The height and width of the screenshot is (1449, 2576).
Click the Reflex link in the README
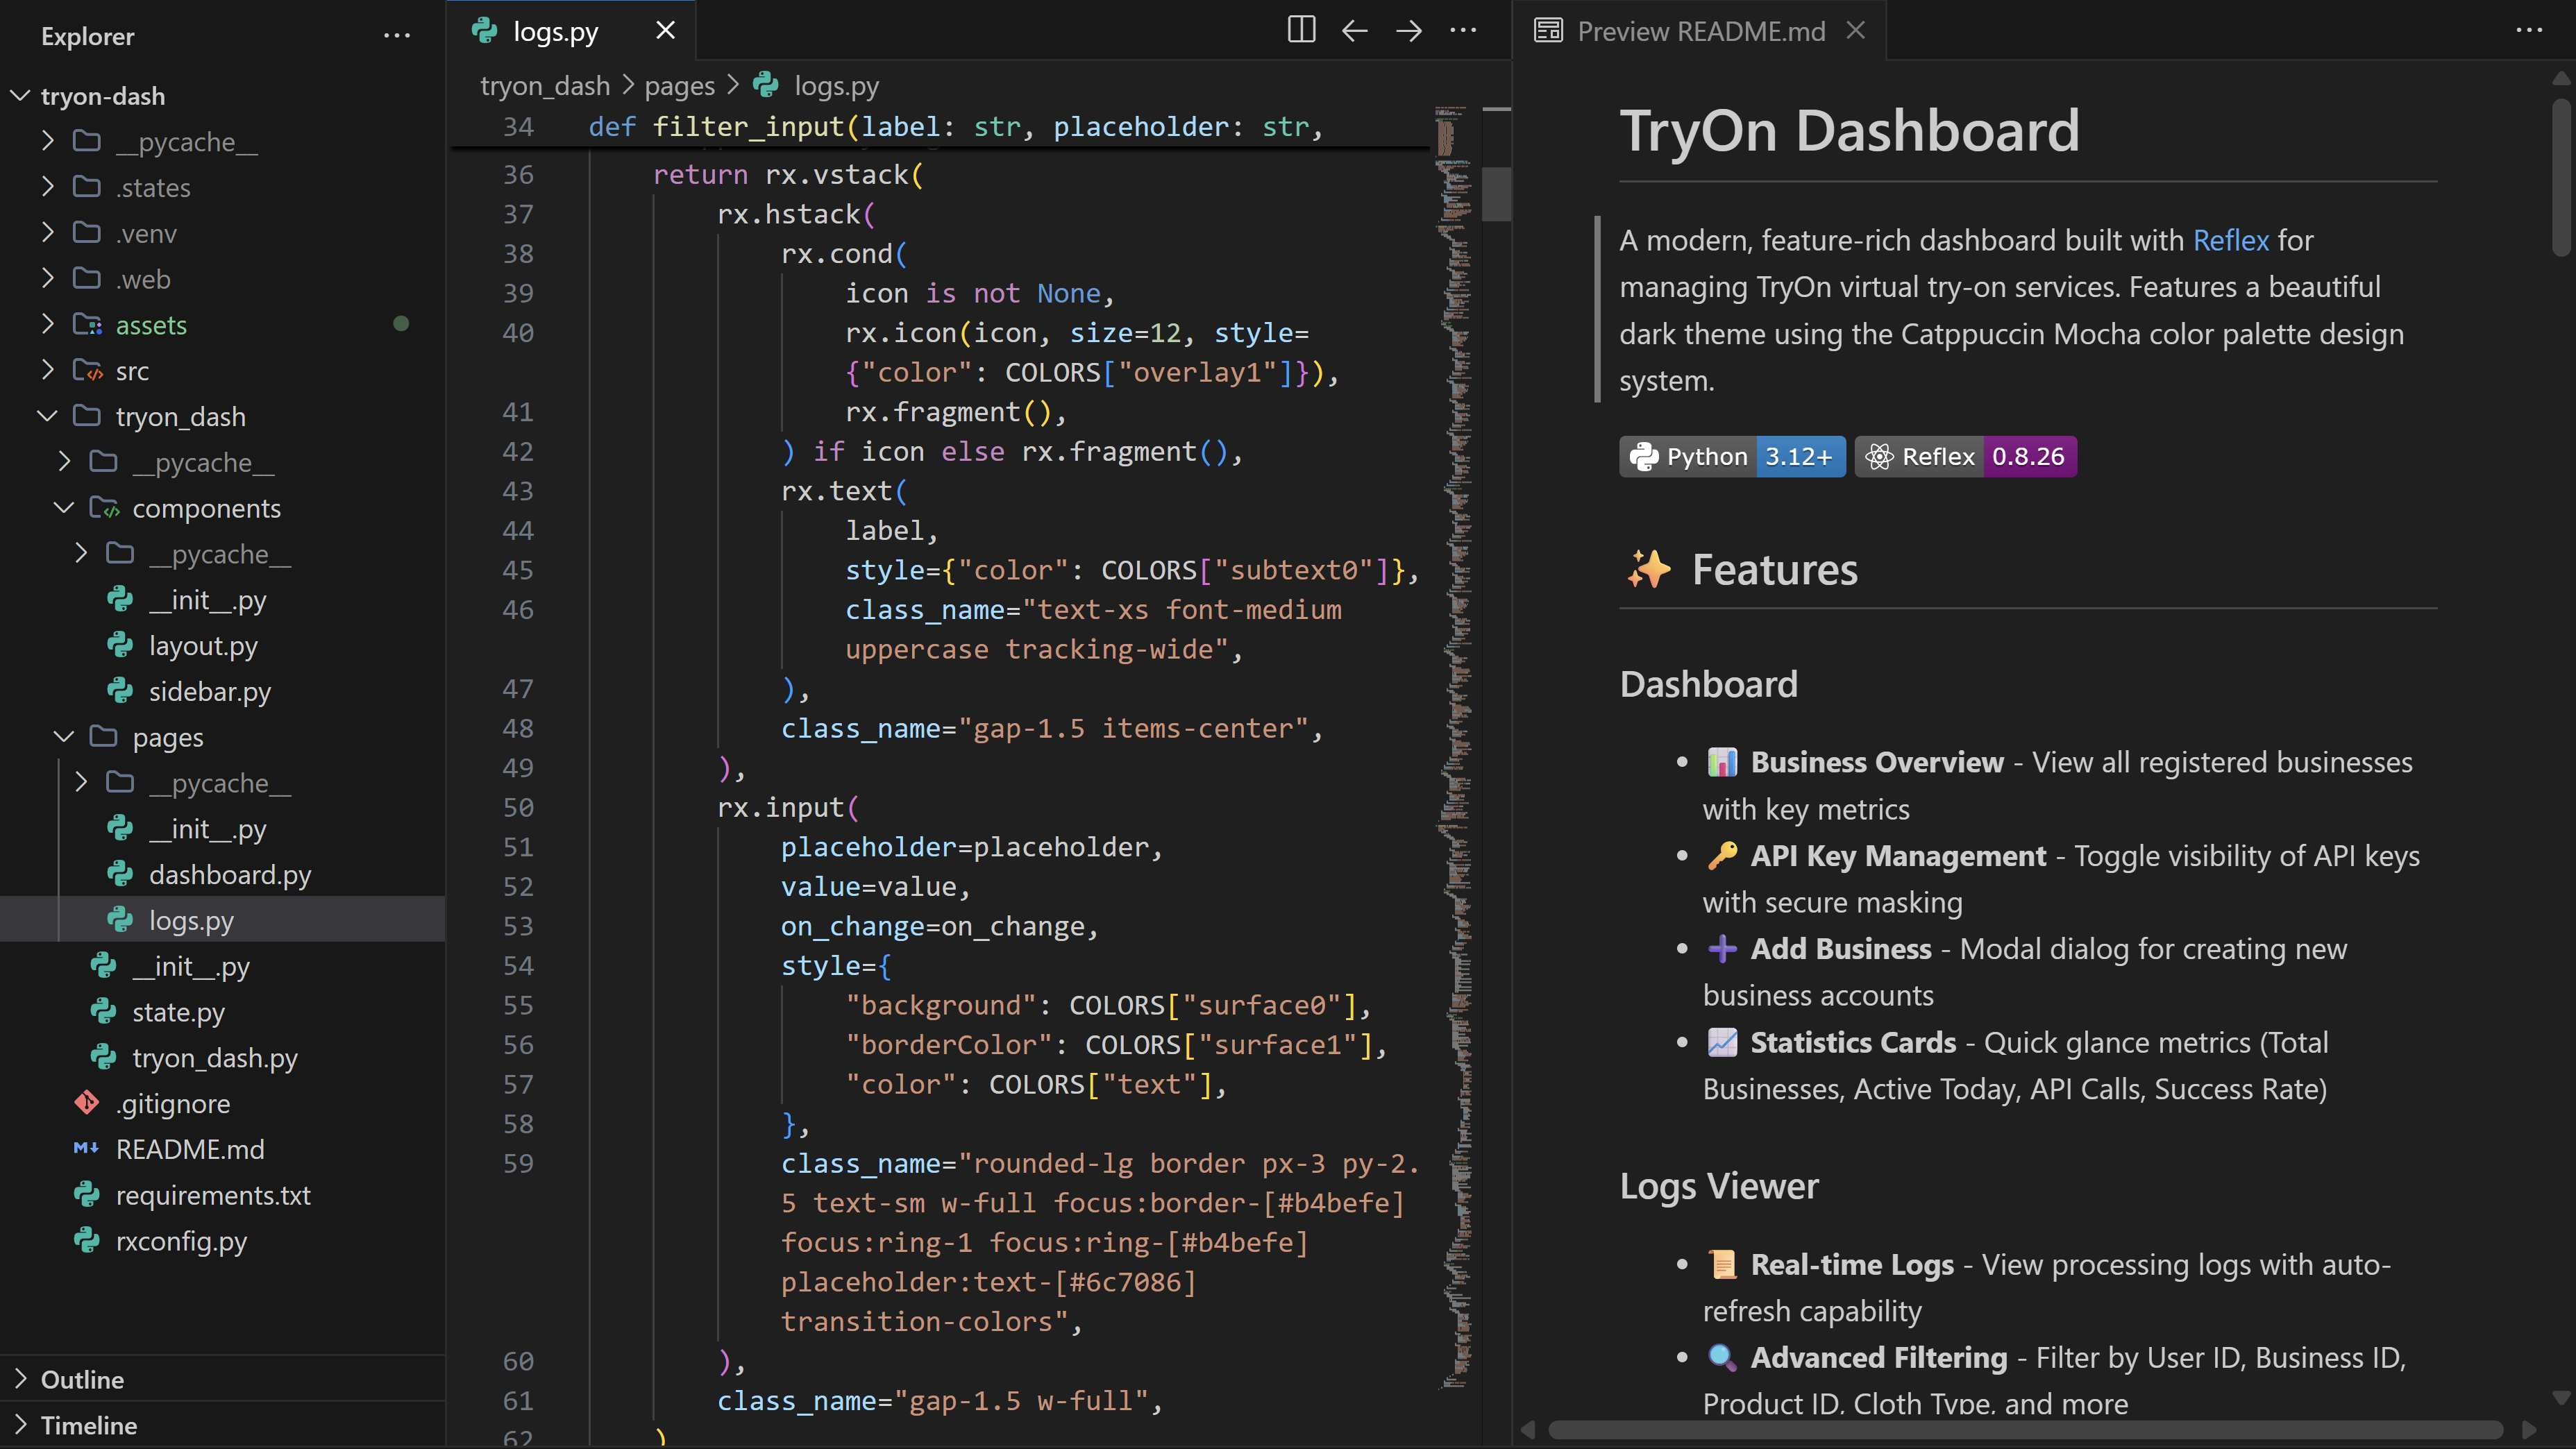coord(2230,240)
